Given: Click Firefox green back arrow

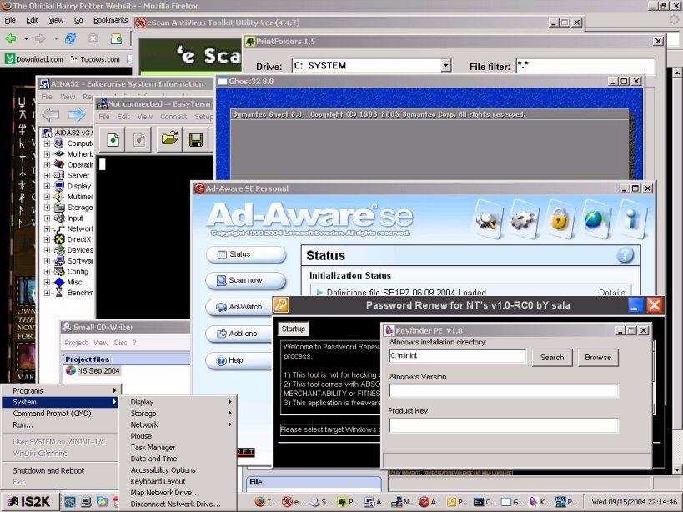Looking at the screenshot, I should coord(11,38).
